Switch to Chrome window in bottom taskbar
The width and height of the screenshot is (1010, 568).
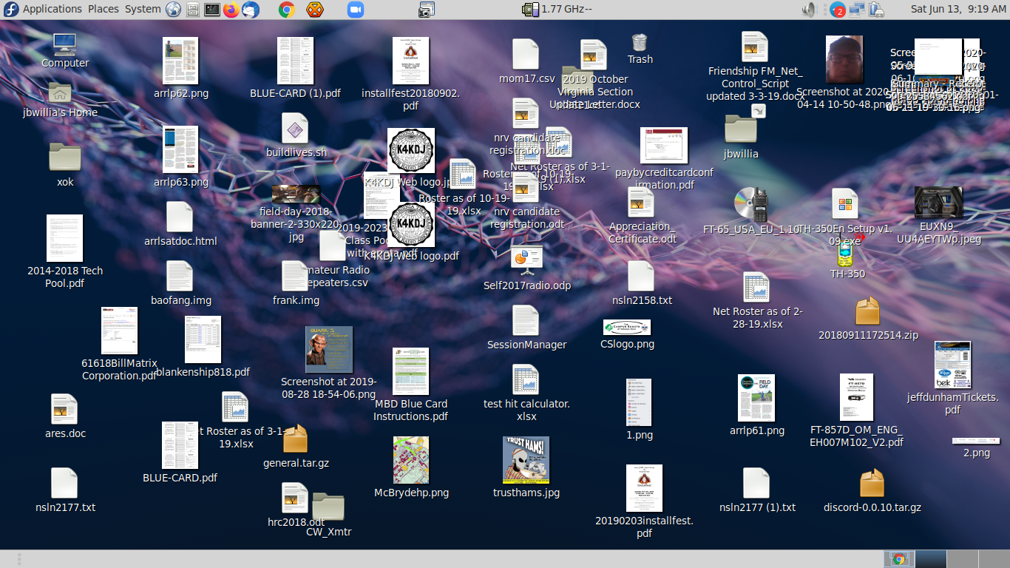pyautogui.click(x=900, y=559)
